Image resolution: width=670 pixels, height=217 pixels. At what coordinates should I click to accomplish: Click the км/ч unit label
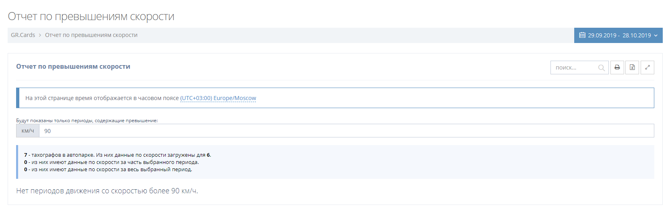[28, 131]
